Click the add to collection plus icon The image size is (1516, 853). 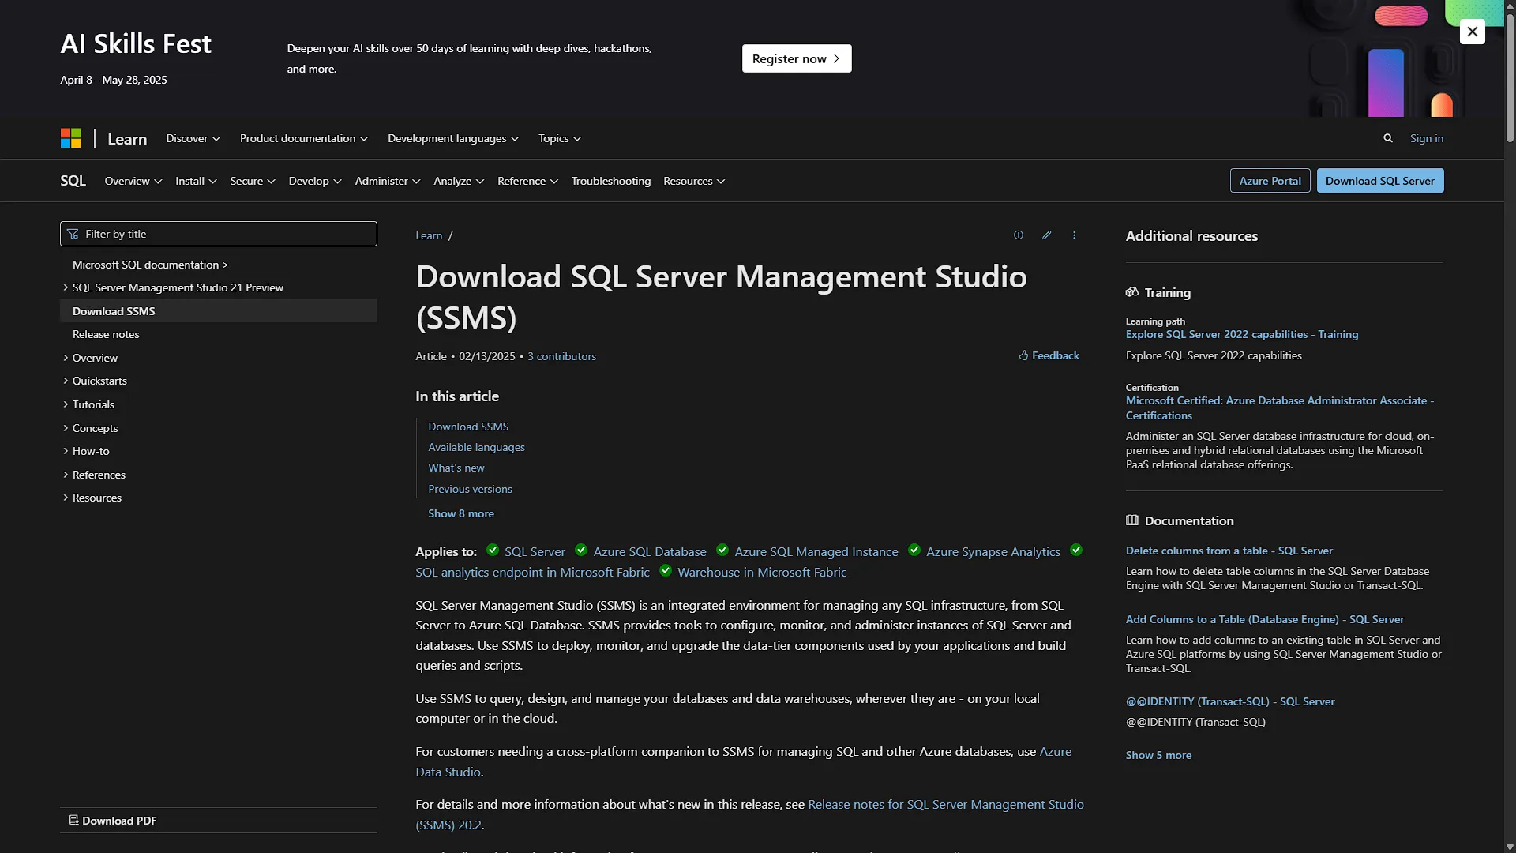(x=1019, y=235)
